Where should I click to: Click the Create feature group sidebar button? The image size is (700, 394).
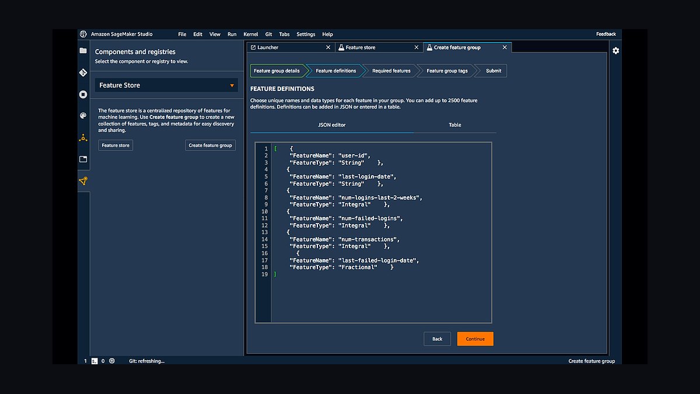tap(211, 145)
